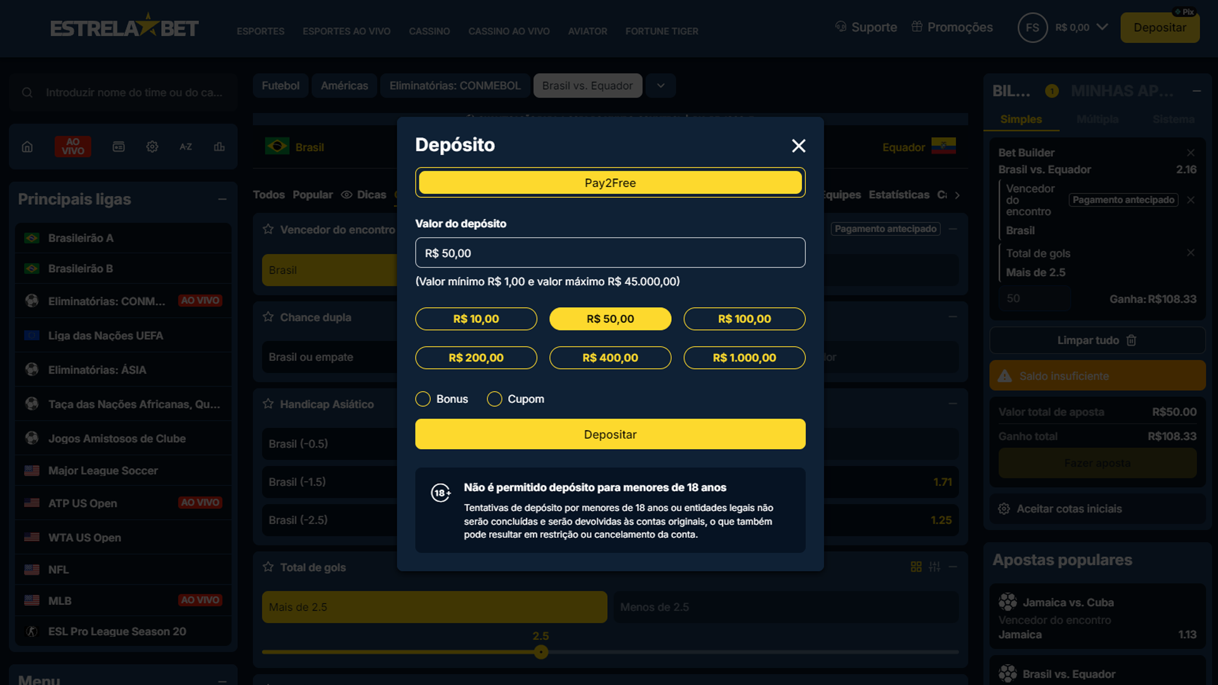1218x685 pixels.
Task: Open the AO VIVO live icon
Action: [73, 147]
